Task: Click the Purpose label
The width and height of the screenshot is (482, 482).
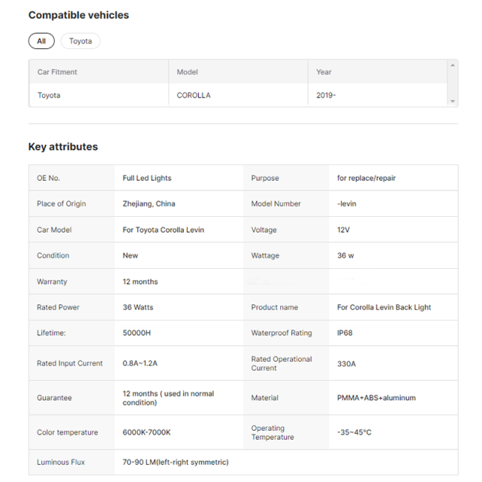Action: click(x=265, y=178)
